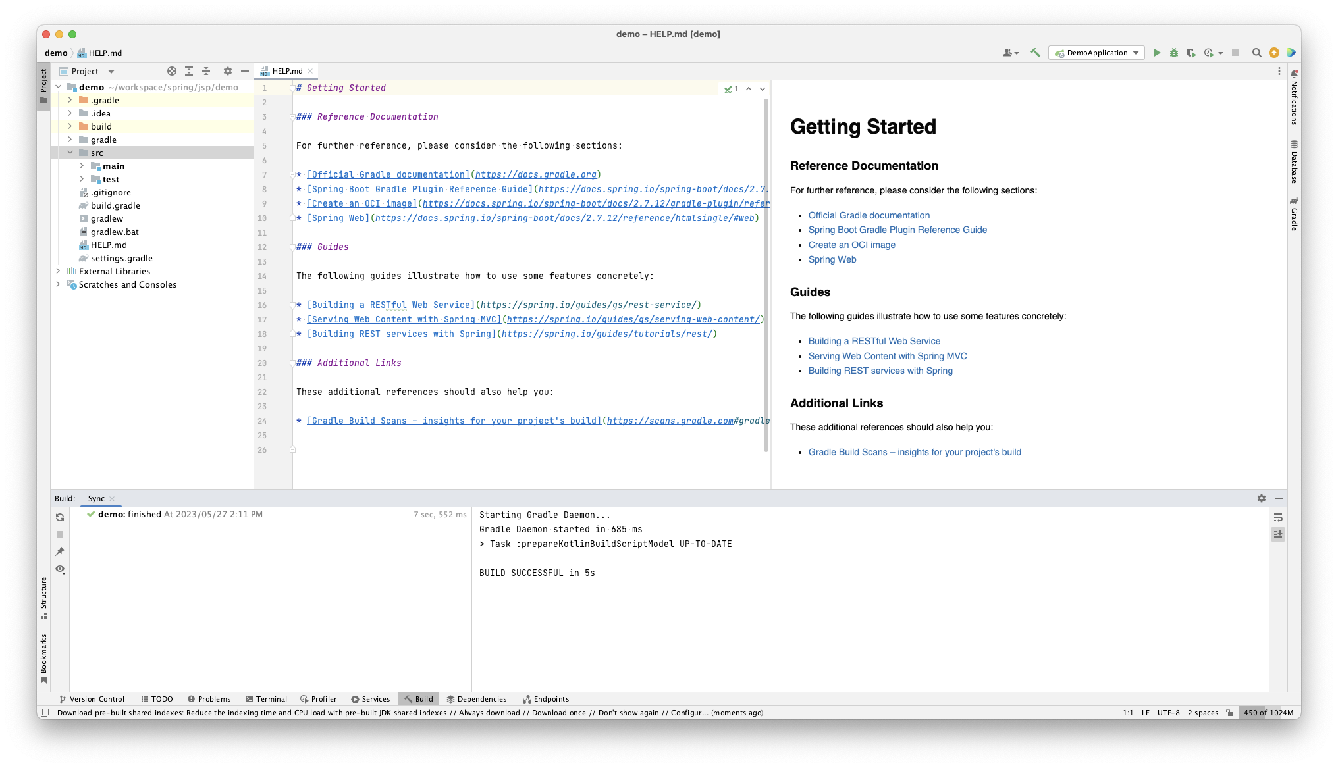Start debugging with the bug icon
Viewport: 1338px width, 768px height.
[1174, 53]
